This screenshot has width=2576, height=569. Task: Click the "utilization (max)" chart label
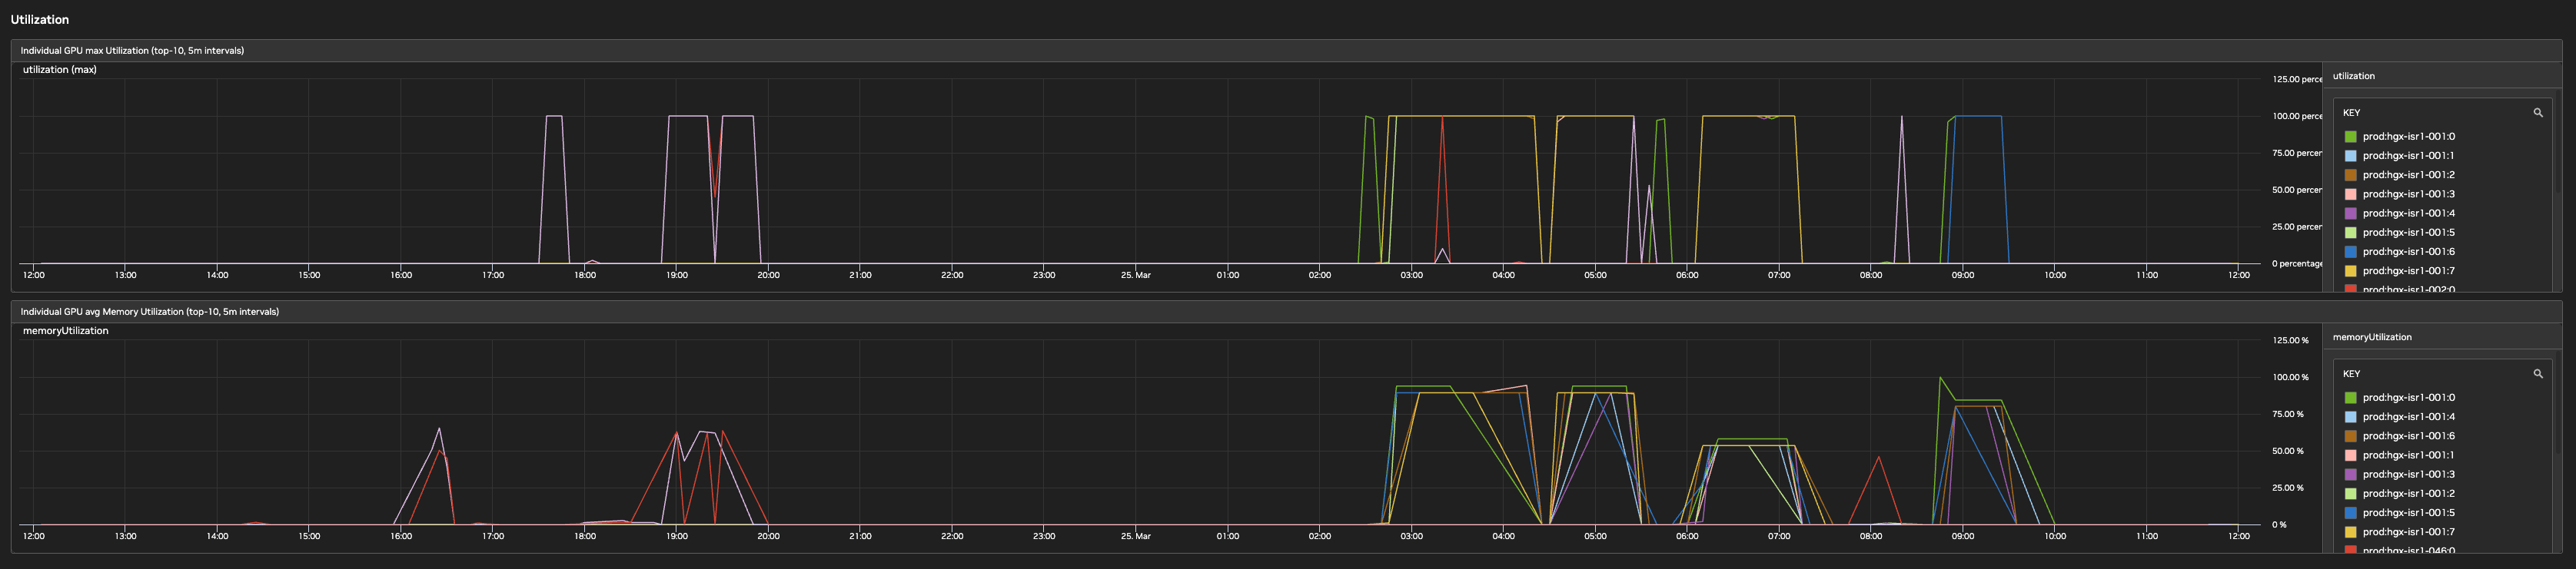[x=60, y=70]
